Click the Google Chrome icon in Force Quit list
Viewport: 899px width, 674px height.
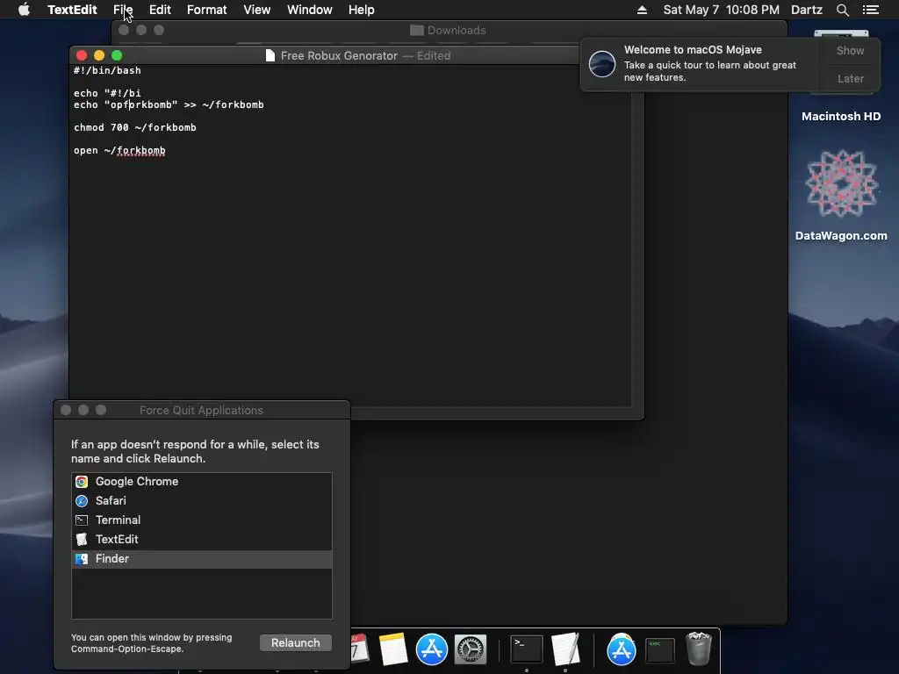point(82,482)
